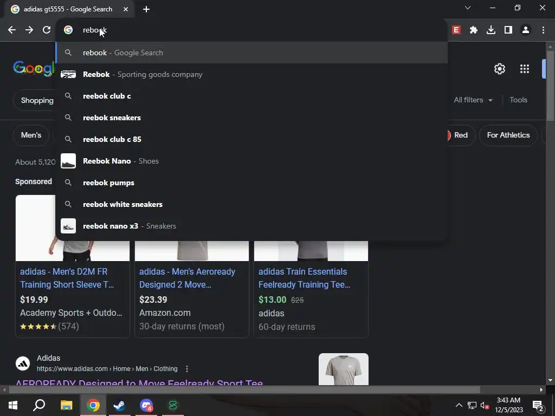This screenshot has height=416, width=555.
Task: Choose Reebok Nano Shoes suggestion
Action: coord(251,161)
